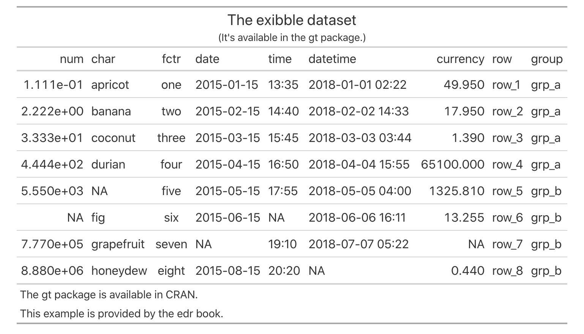Screen dimensions: 584x334
Task: Click the 'grapefruit' cell
Action: click(118, 244)
